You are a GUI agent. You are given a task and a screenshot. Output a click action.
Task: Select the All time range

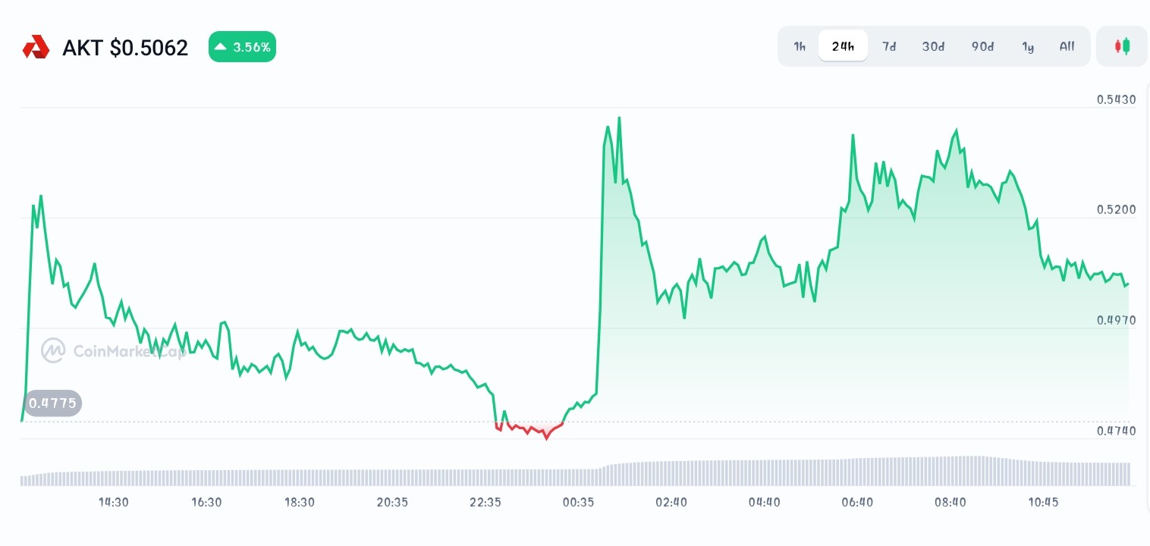point(1067,46)
